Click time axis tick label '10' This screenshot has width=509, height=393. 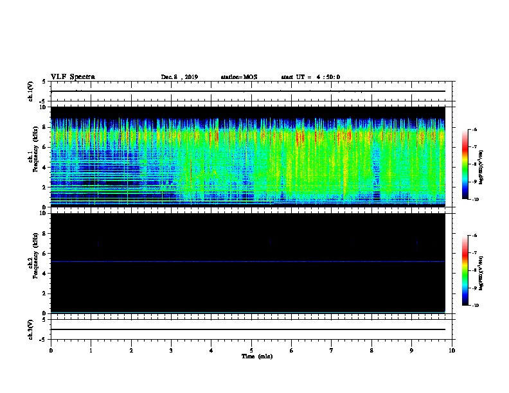pyautogui.click(x=452, y=351)
